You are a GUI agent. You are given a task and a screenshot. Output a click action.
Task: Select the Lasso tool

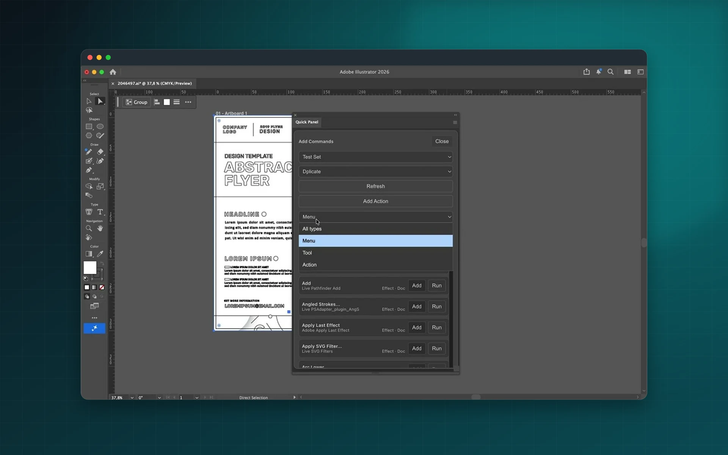click(x=89, y=110)
